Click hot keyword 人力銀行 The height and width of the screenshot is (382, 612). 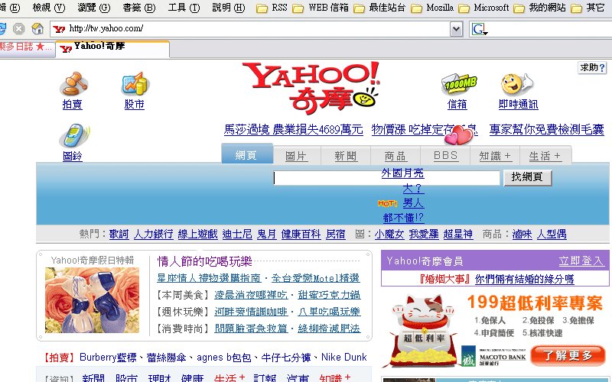[154, 234]
